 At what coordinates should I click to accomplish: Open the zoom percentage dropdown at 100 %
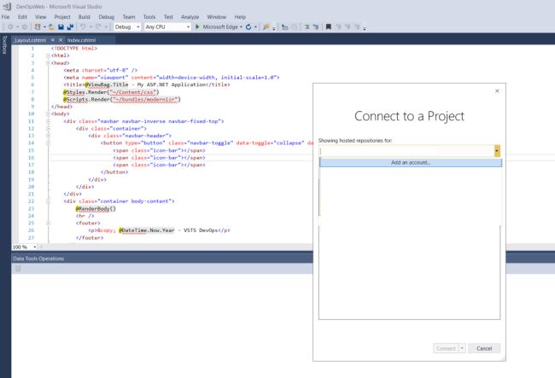click(x=33, y=247)
